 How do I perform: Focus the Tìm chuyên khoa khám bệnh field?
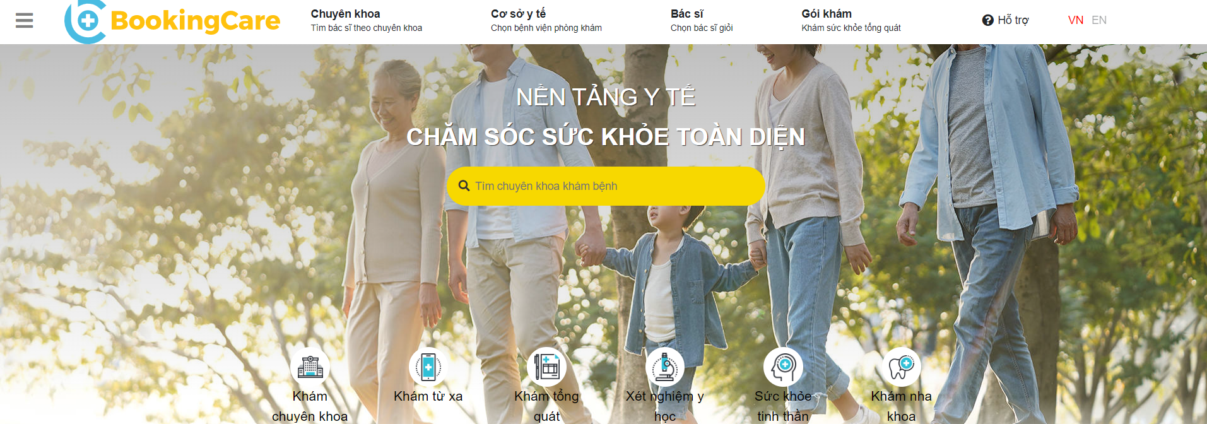[x=606, y=186]
